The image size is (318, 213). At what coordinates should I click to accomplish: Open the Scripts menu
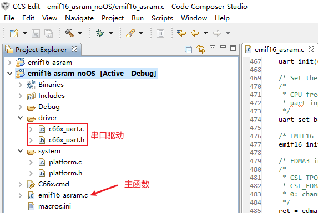pos(162,18)
